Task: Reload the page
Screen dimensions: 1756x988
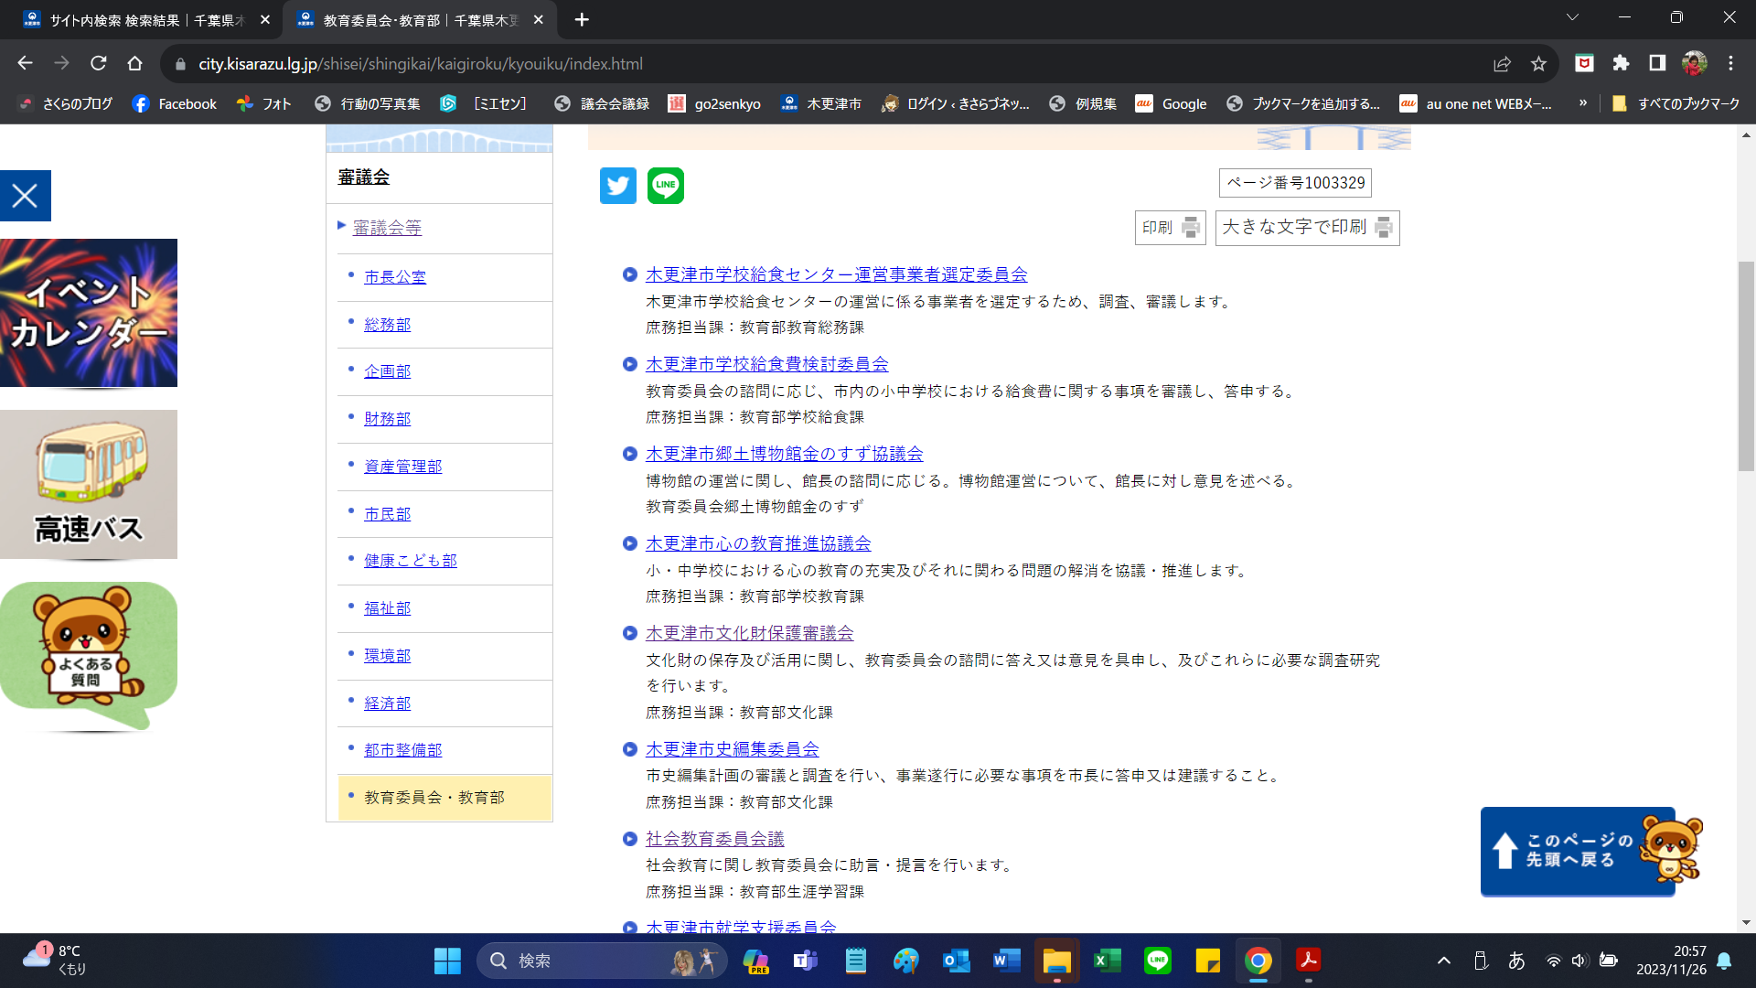Action: point(98,63)
